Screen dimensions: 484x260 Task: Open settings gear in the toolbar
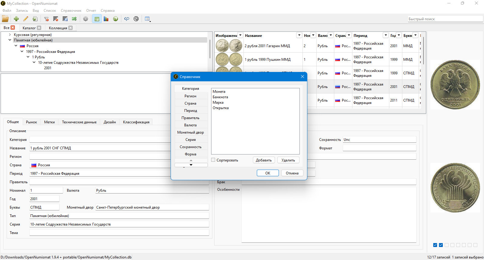[86, 19]
